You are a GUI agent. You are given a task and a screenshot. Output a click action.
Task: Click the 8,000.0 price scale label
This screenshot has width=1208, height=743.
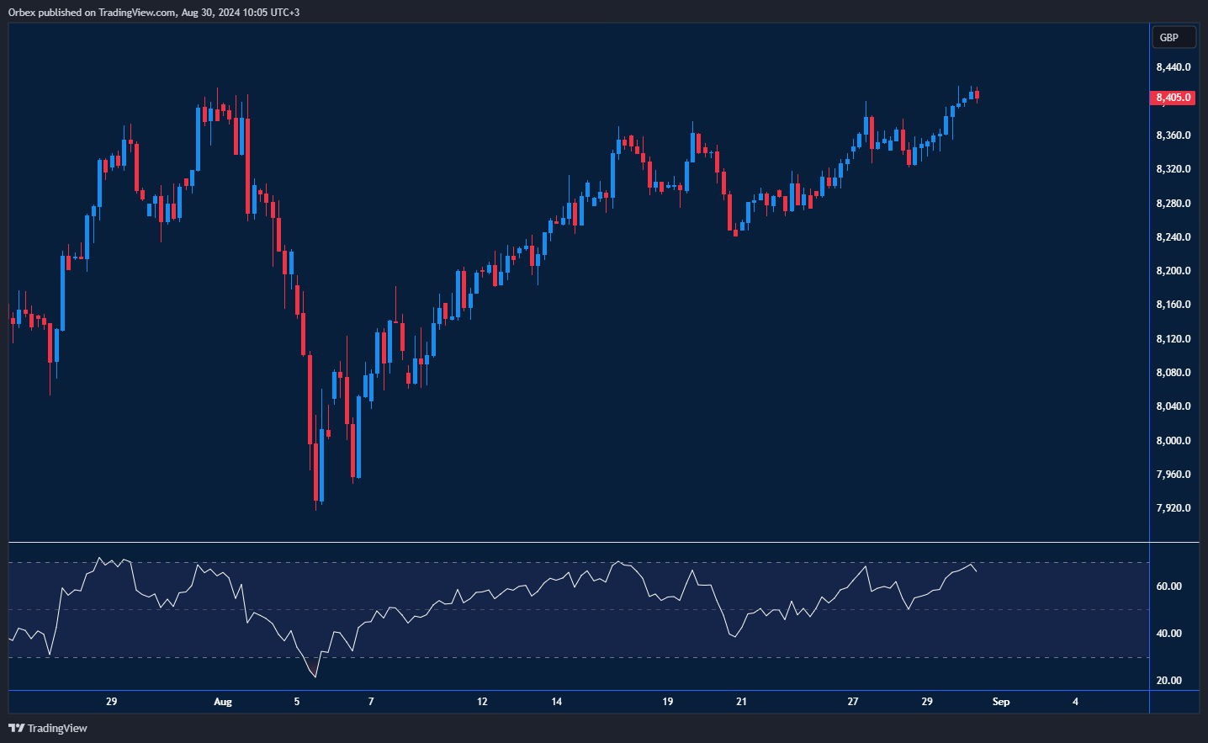[x=1173, y=441]
